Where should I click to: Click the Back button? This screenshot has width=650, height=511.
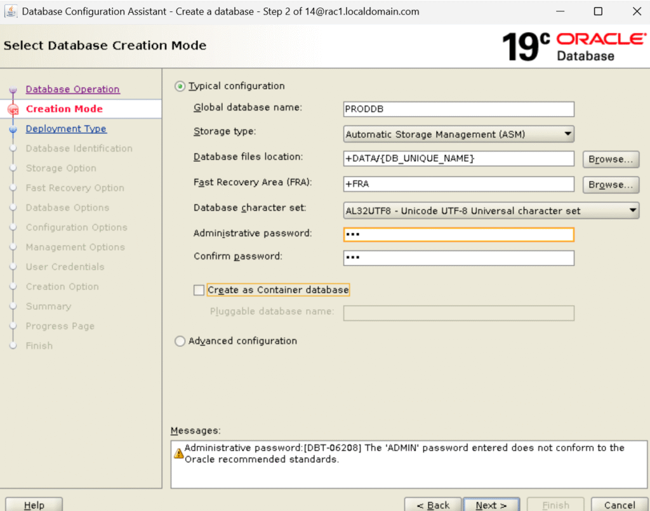pos(433,505)
